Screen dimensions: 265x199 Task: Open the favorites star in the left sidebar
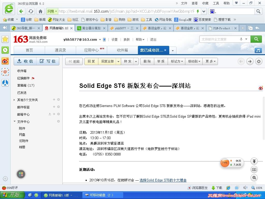(5, 39)
